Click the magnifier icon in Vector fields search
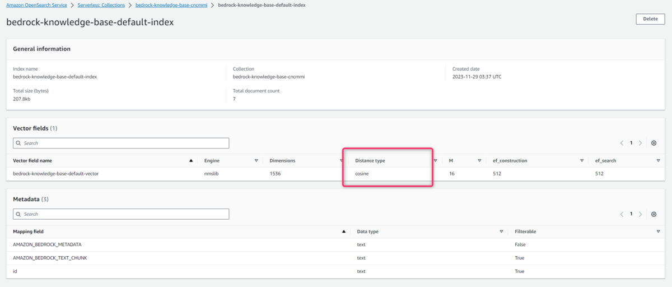This screenshot has width=672, height=287. pyautogui.click(x=19, y=143)
